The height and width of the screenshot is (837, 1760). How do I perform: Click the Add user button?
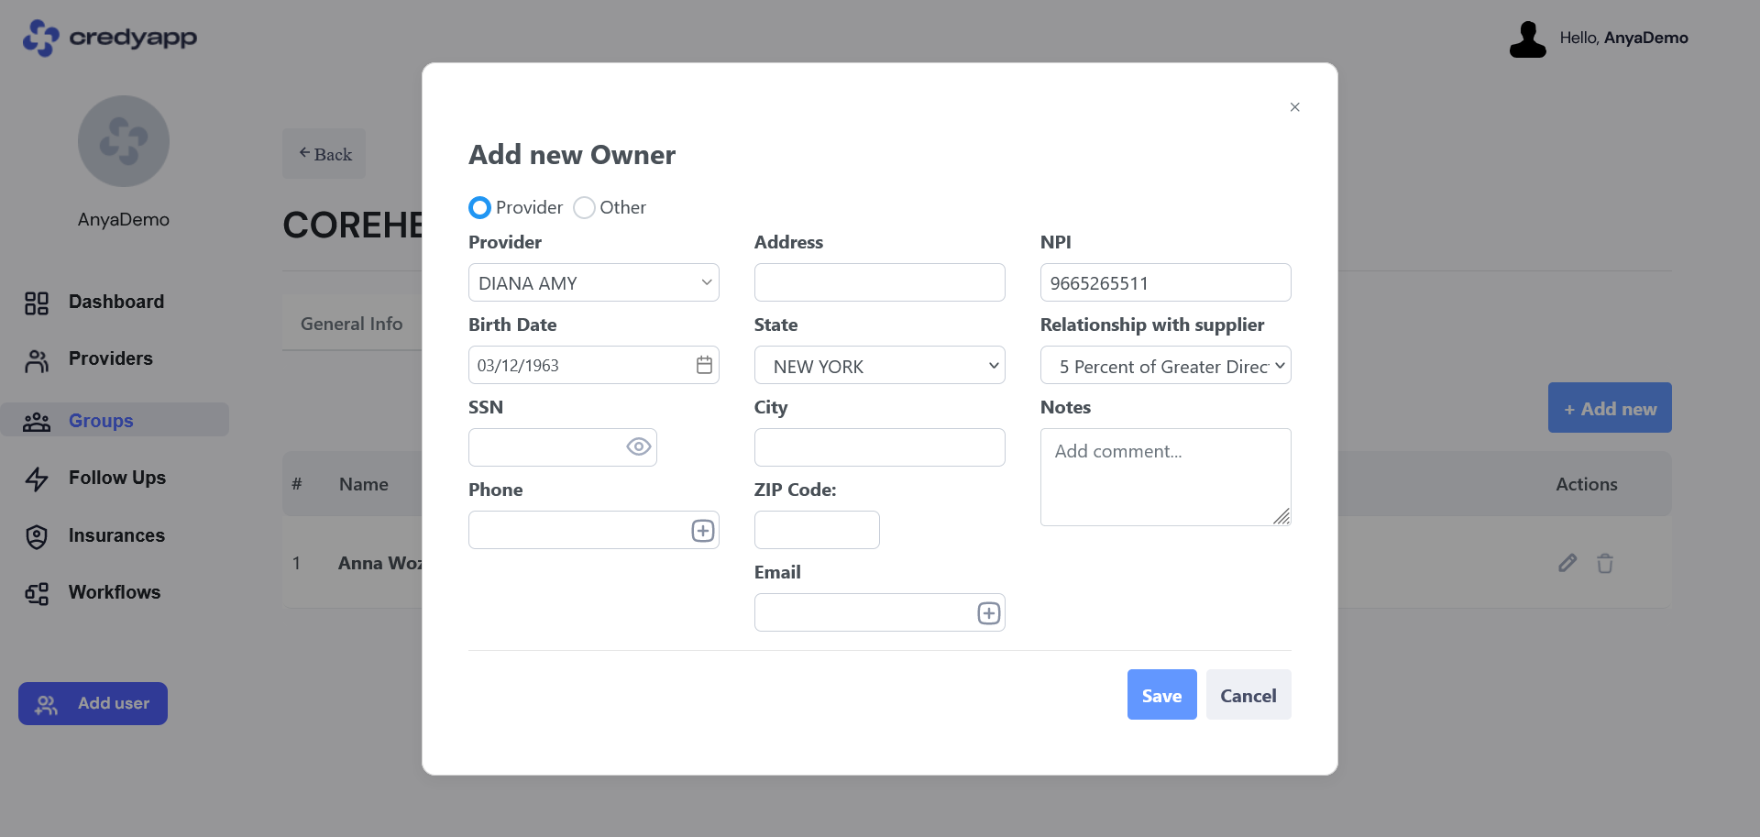pyautogui.click(x=93, y=704)
